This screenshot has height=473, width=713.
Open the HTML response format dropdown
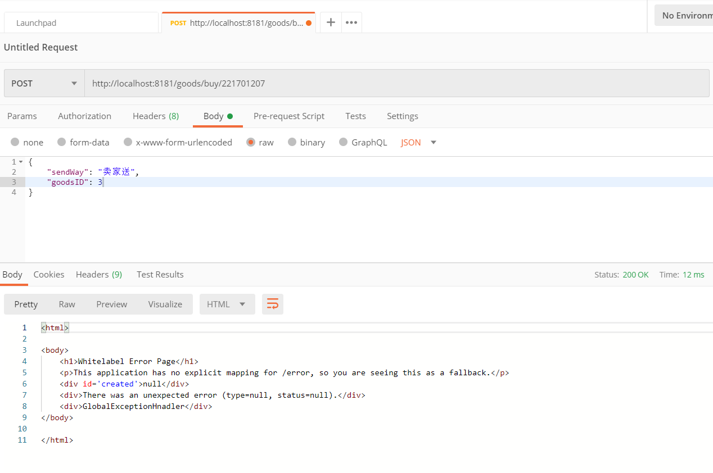[227, 304]
